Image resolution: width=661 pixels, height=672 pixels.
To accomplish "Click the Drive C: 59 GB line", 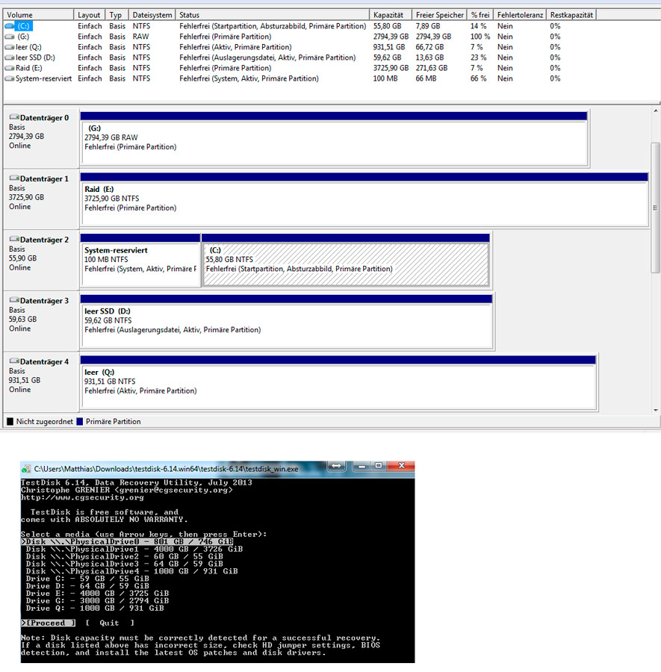I will pos(87,579).
